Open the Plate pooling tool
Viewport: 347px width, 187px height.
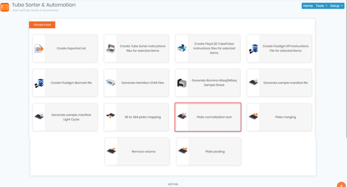[209, 151]
